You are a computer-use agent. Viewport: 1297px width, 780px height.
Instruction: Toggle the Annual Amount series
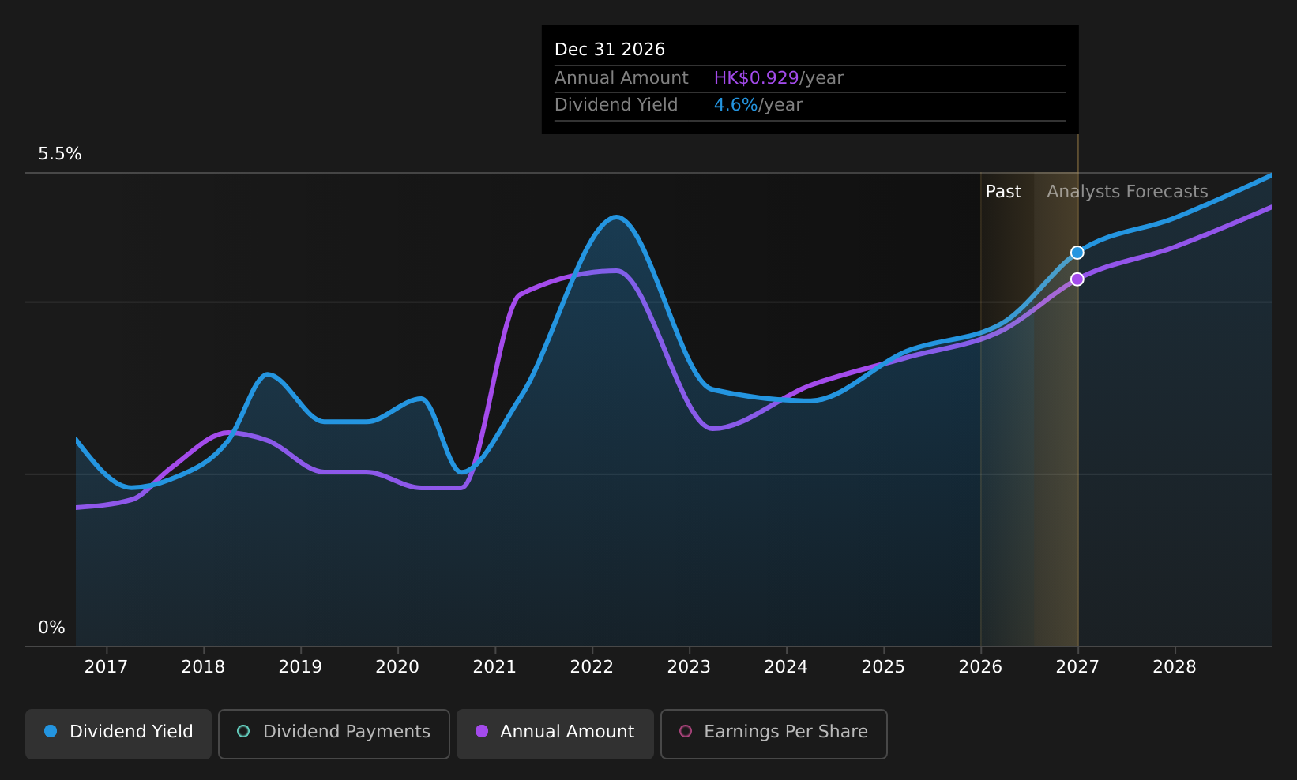(555, 733)
